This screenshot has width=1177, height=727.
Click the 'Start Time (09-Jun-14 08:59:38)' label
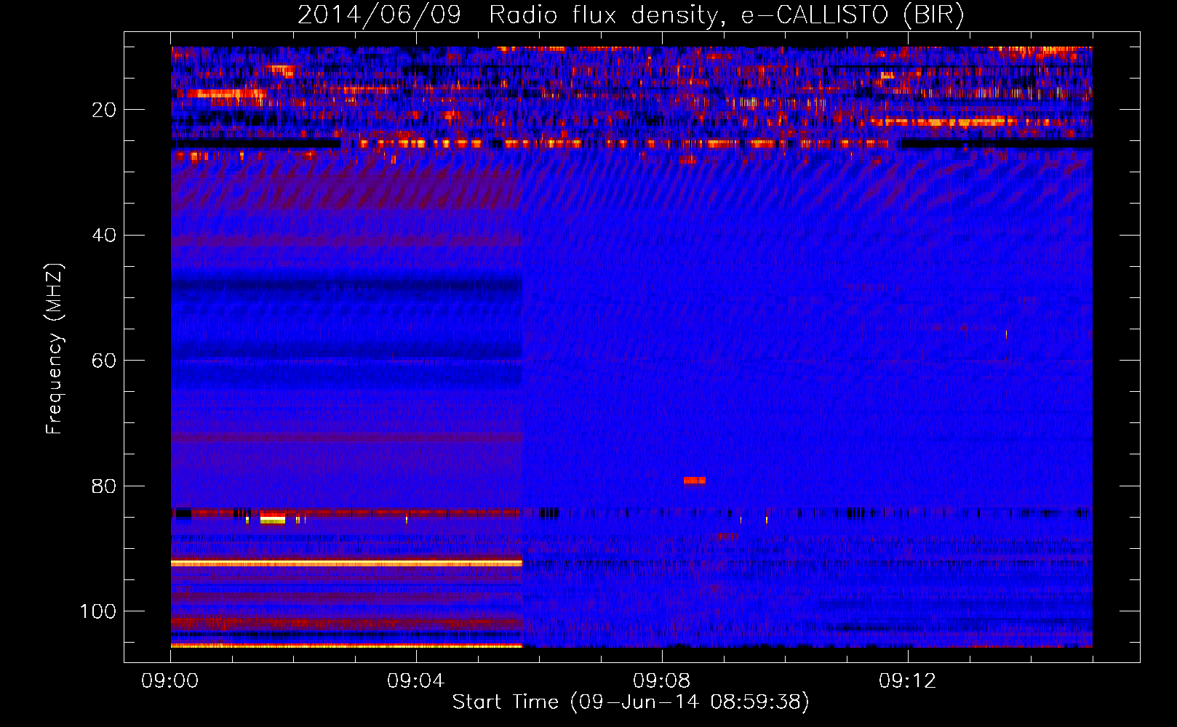point(631,702)
